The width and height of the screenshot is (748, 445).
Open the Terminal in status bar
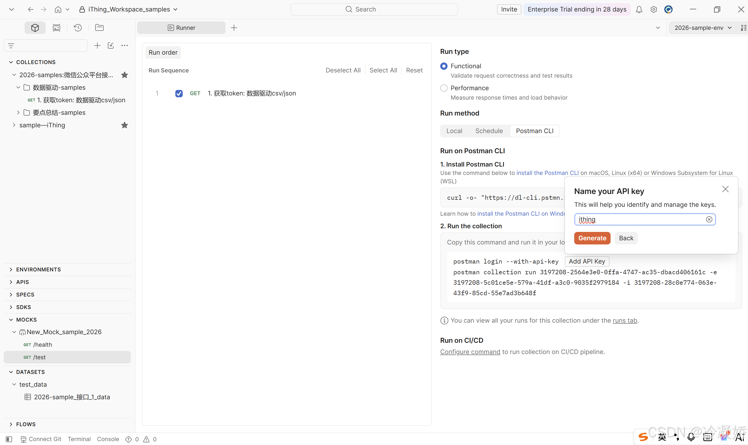pyautogui.click(x=79, y=439)
